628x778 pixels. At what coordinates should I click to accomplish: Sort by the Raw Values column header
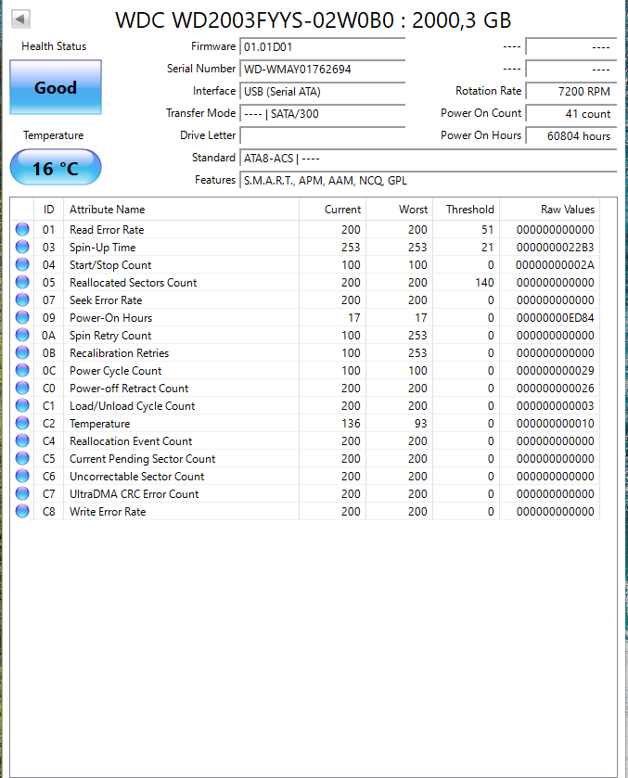[549, 210]
